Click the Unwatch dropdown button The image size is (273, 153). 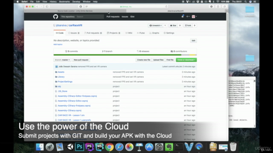click(x=155, y=25)
